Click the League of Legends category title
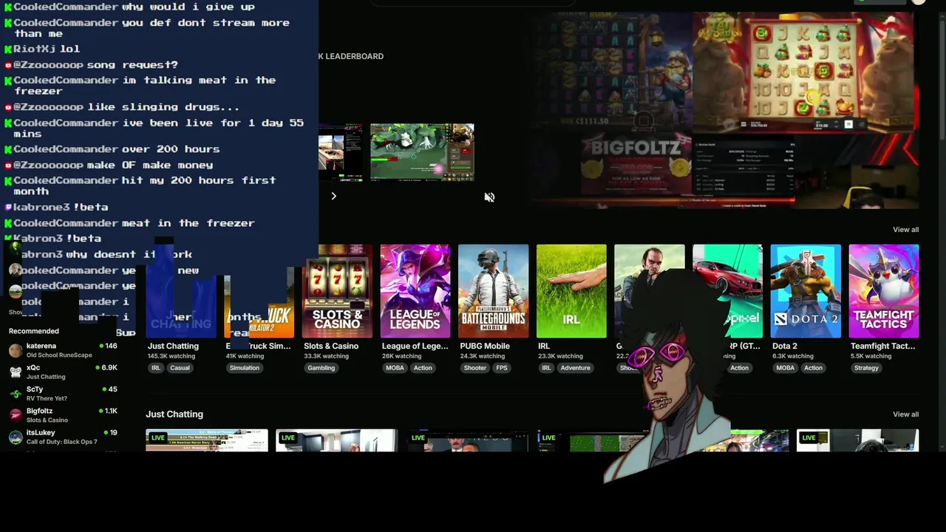Screen dimensions: 946x532 coord(415,346)
